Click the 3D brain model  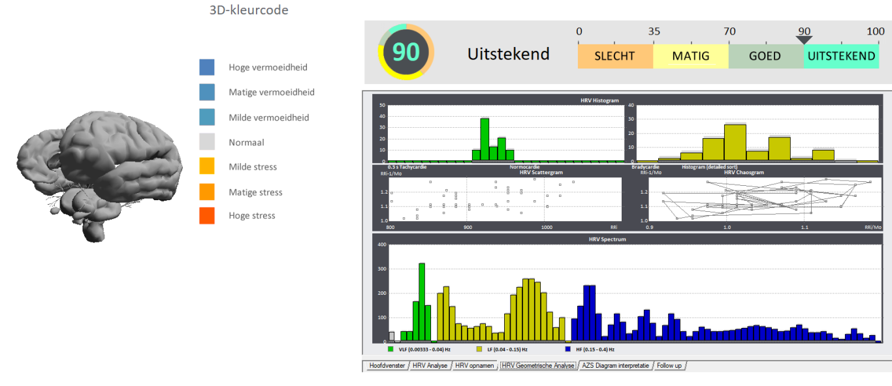[x=98, y=173]
